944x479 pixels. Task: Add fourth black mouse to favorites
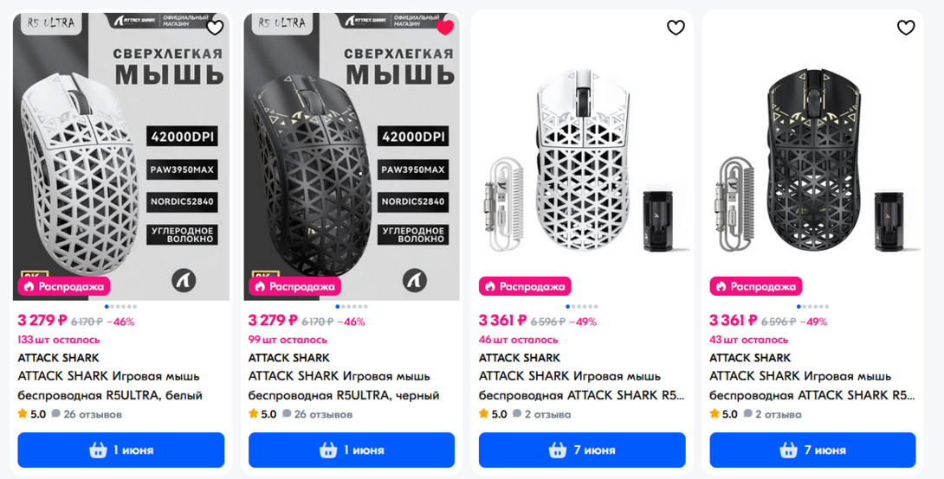[x=906, y=28]
